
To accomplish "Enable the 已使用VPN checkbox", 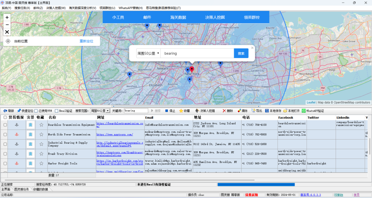I will [36, 111].
